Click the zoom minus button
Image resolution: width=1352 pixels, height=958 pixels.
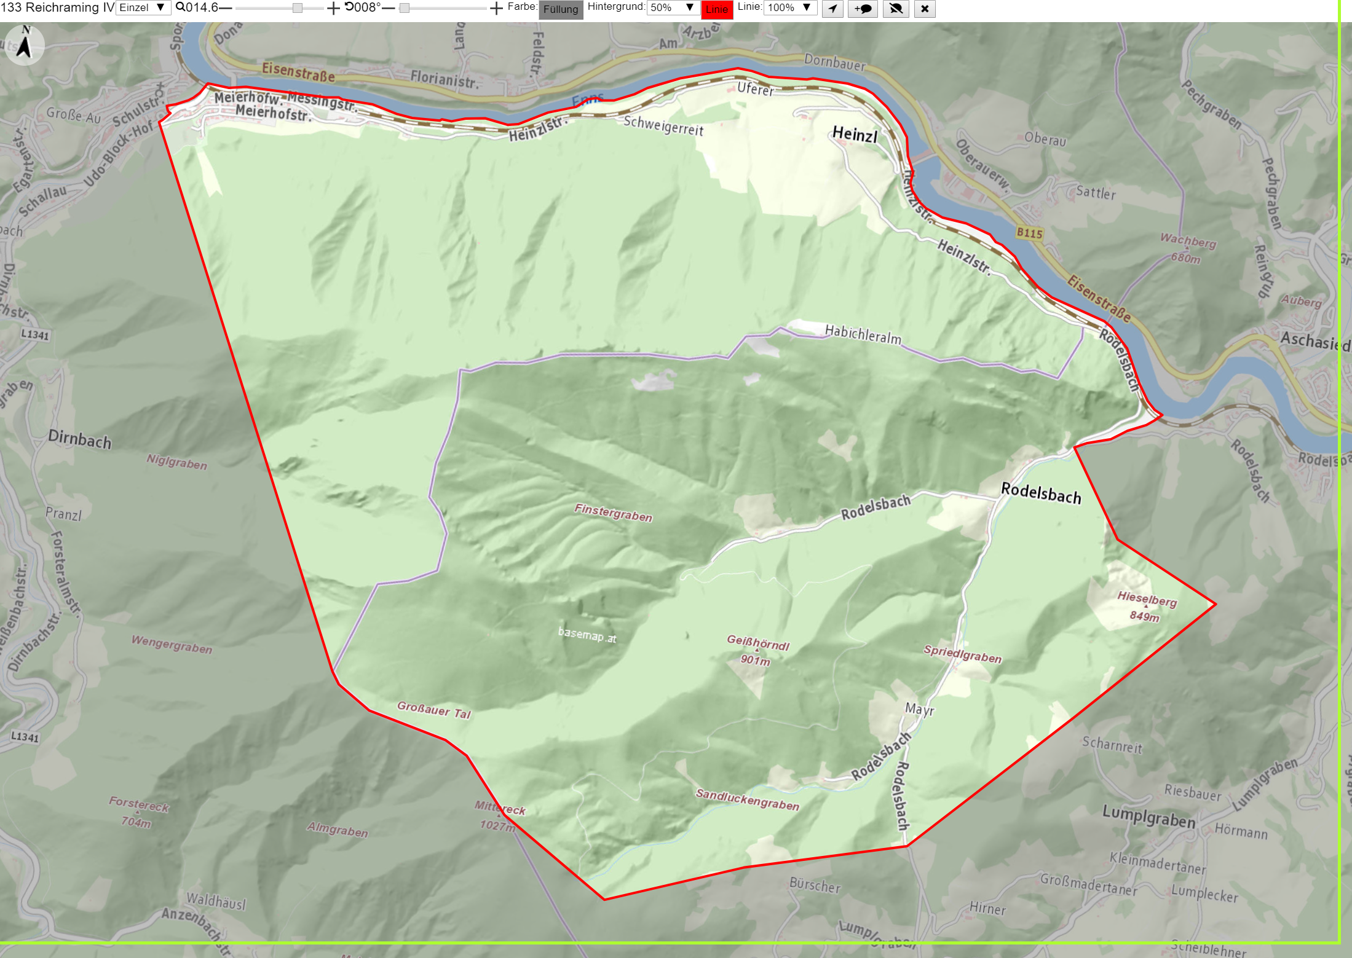point(226,8)
